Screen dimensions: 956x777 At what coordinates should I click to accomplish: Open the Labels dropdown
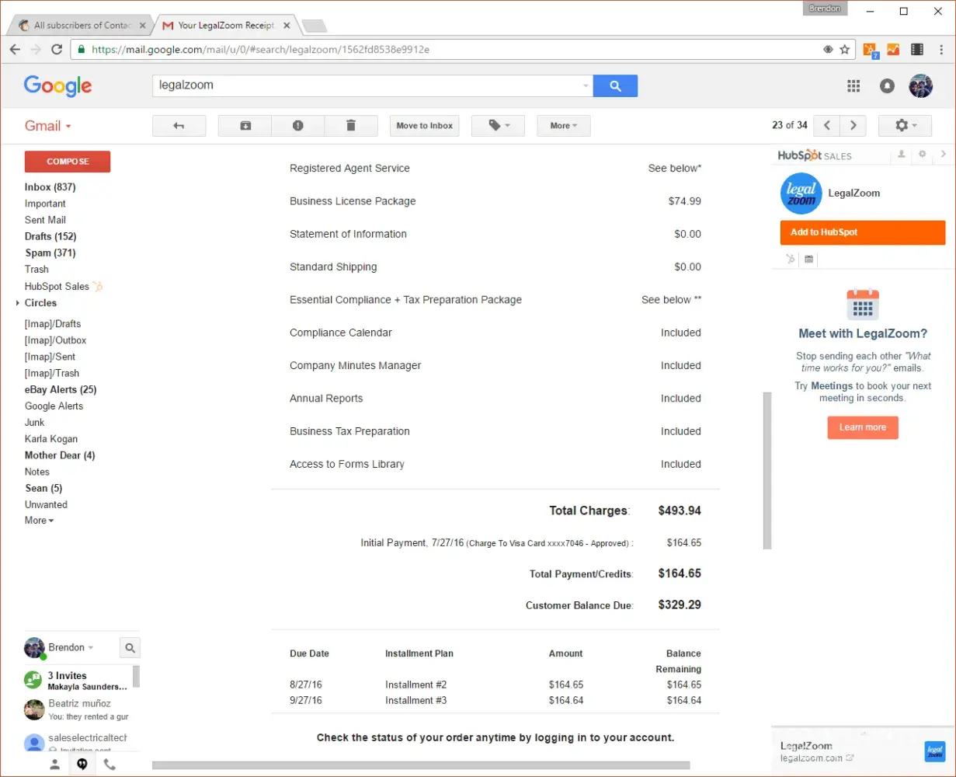pos(498,126)
